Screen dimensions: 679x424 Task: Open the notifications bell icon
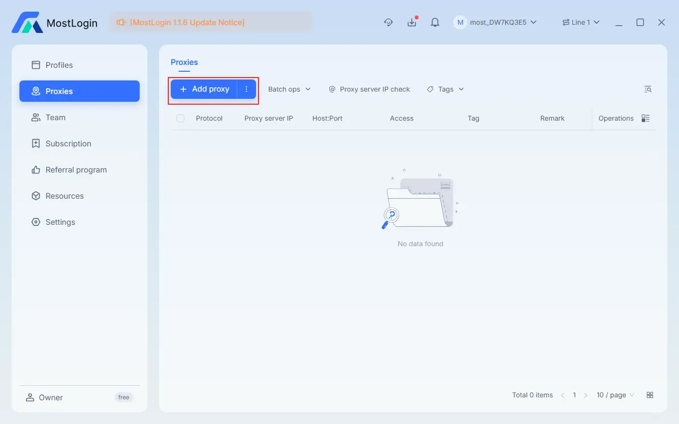pyautogui.click(x=435, y=22)
